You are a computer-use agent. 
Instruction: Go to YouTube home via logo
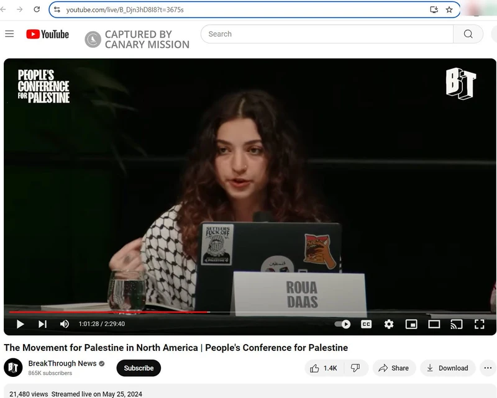(47, 34)
